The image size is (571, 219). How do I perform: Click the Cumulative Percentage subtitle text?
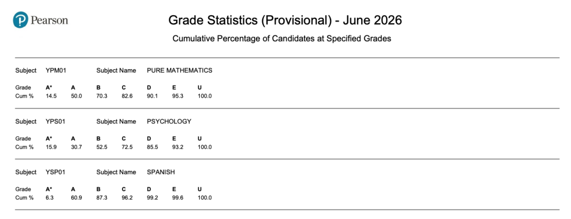pos(281,39)
